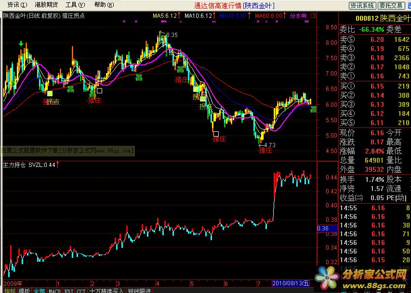Open the 工具(V) menu
Viewport: 411px width, 293px height.
75,5
